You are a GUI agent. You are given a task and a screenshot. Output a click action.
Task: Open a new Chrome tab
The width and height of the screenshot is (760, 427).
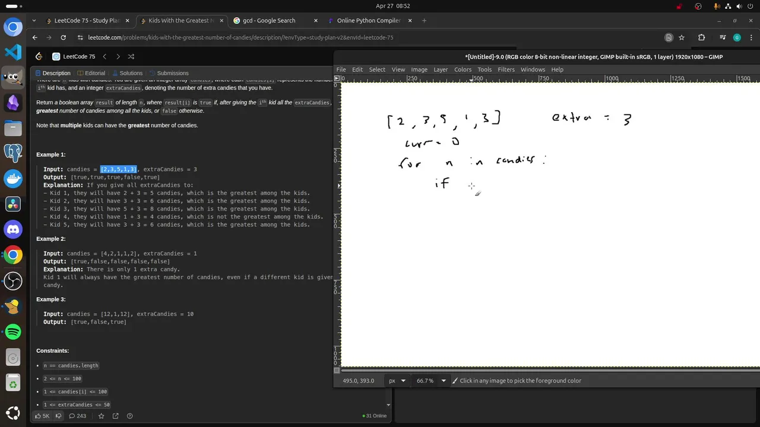(x=424, y=21)
